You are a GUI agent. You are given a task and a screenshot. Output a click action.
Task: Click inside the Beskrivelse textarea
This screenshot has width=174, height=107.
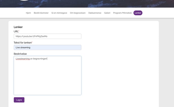(x=48, y=75)
